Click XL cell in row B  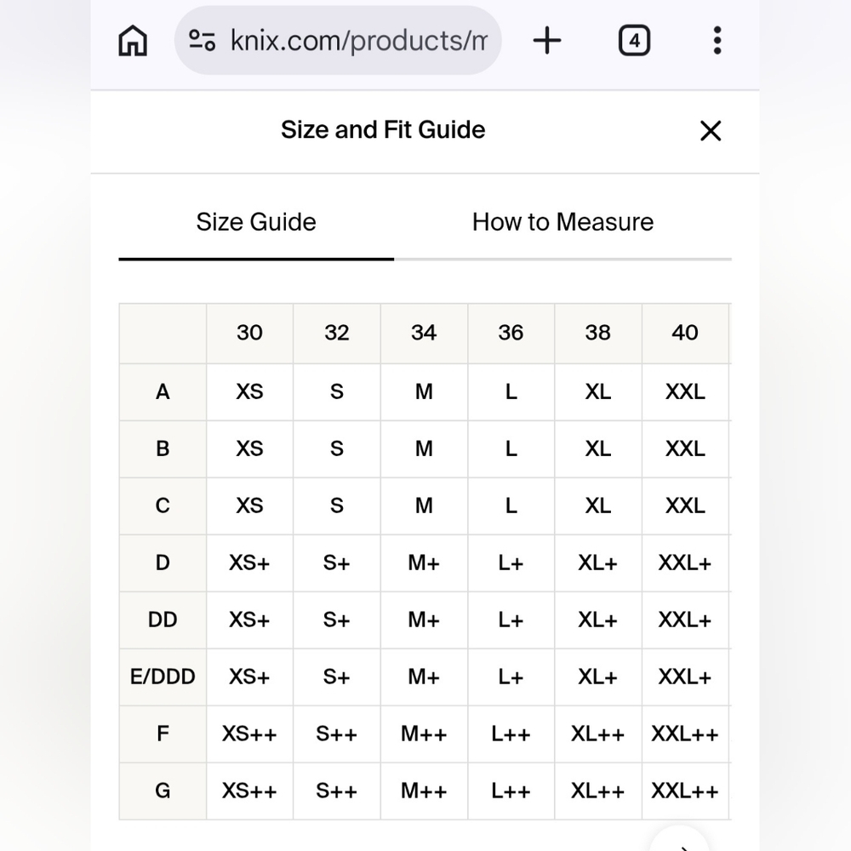[598, 448]
